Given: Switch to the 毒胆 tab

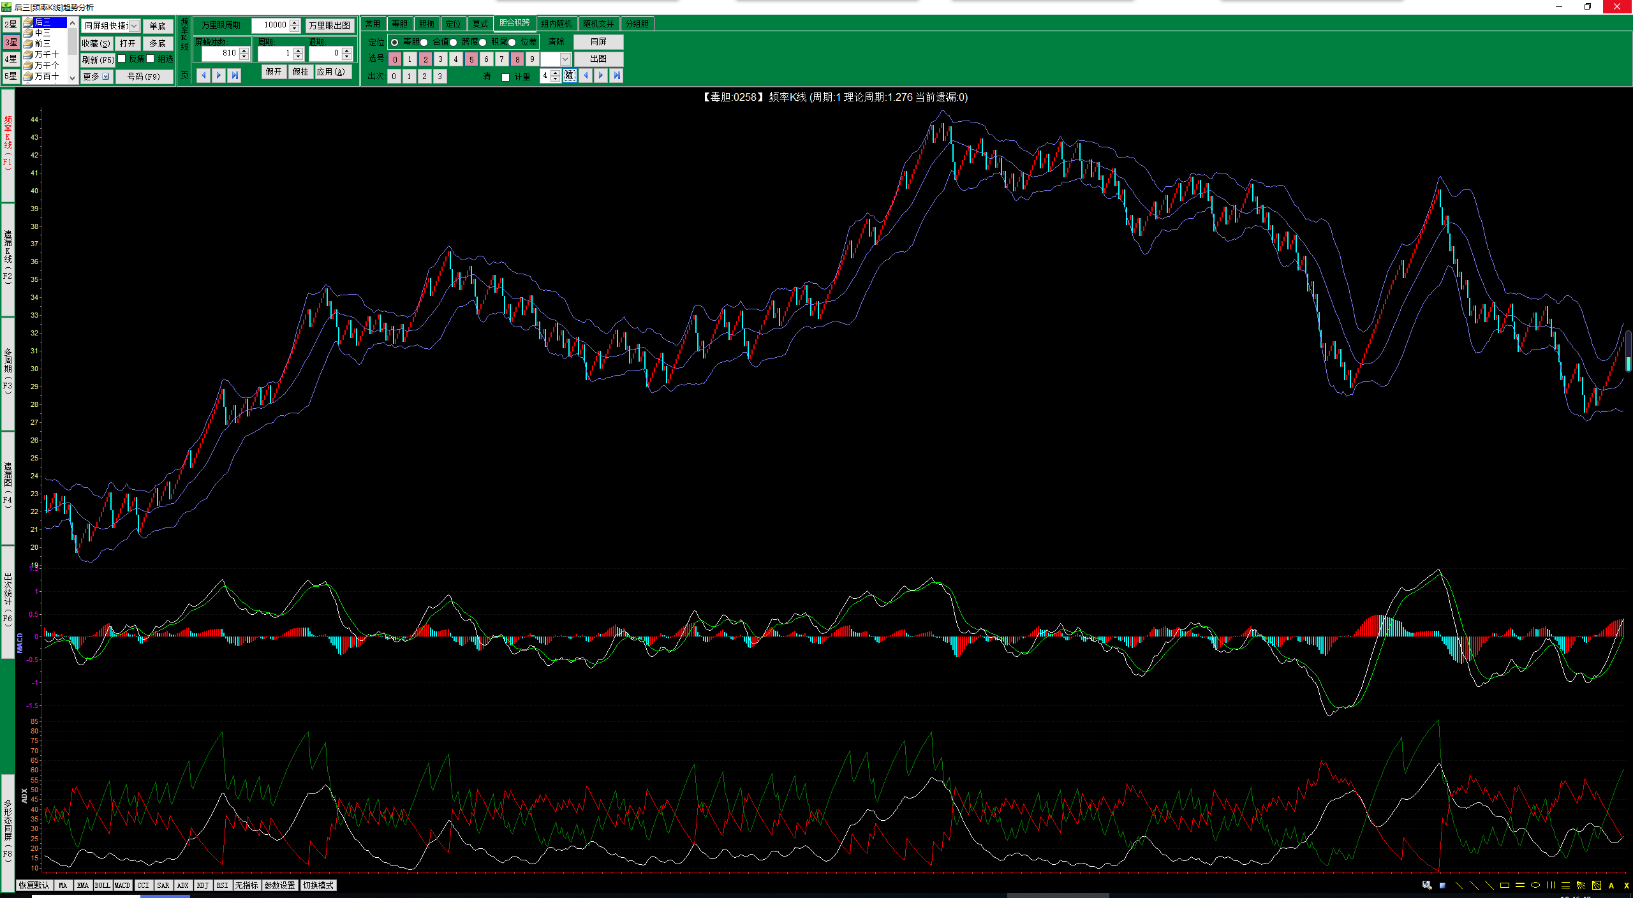Looking at the screenshot, I should [x=399, y=24].
